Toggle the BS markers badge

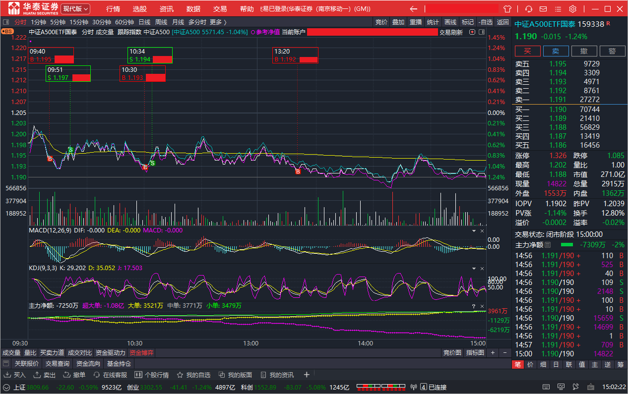[7, 31]
